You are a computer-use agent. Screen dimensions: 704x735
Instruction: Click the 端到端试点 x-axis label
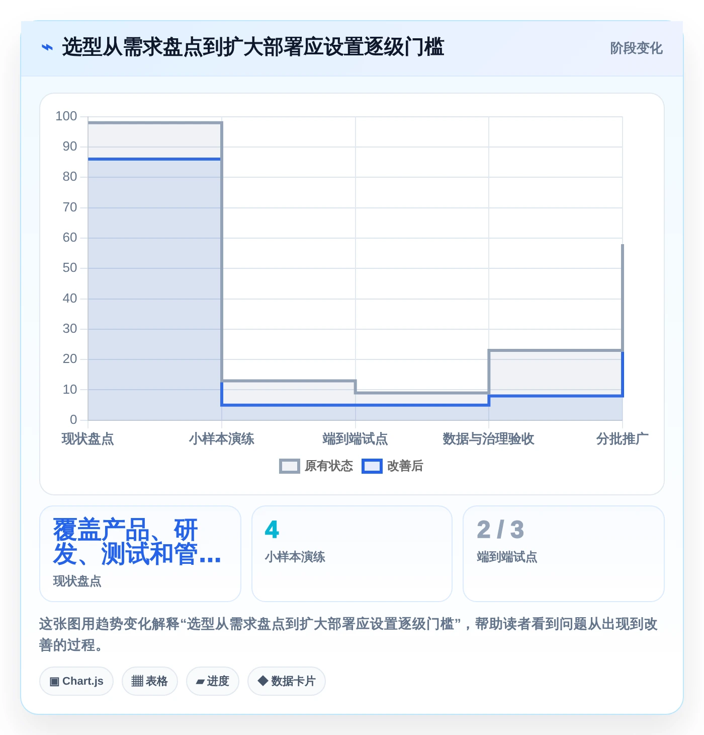[x=356, y=439]
